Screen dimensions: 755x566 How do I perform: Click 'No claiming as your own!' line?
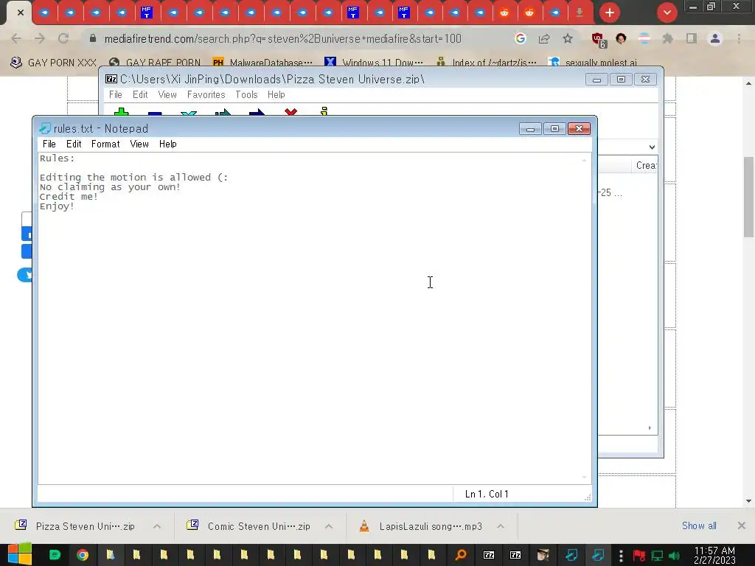point(111,187)
